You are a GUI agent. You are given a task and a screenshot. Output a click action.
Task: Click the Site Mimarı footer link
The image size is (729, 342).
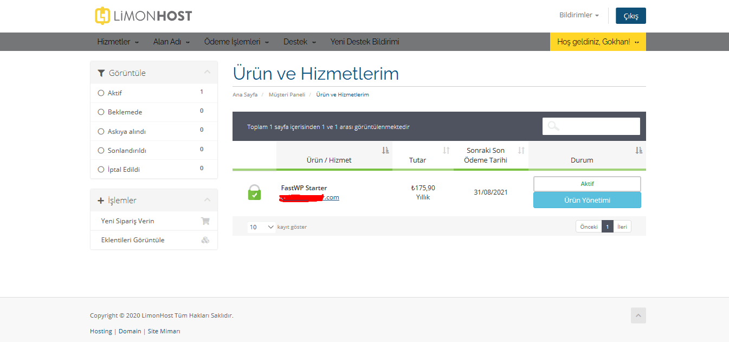pyautogui.click(x=164, y=331)
